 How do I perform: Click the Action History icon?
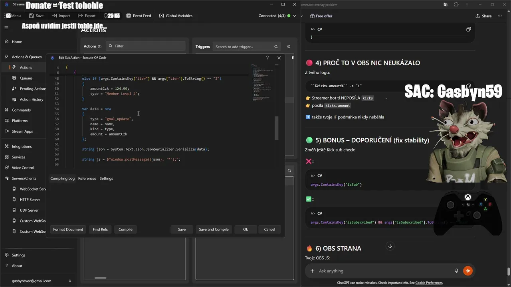pos(14,100)
